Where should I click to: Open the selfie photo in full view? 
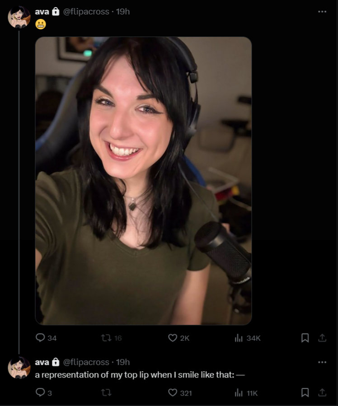pyautogui.click(x=144, y=181)
